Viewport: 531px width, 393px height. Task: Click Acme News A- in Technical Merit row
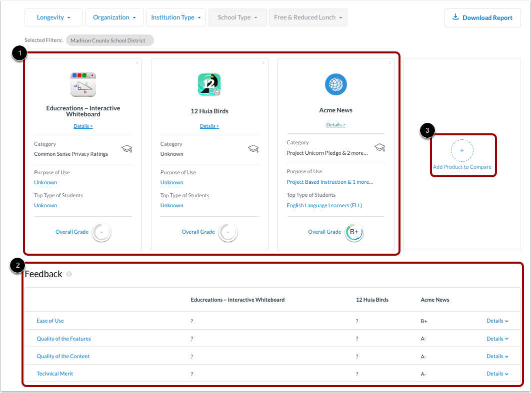pyautogui.click(x=423, y=374)
